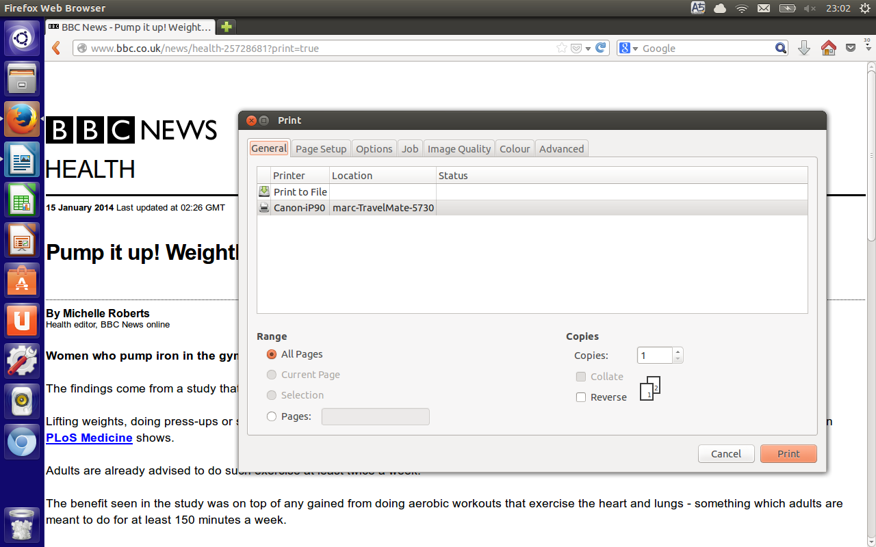Viewport: 876px width, 547px height.
Task: Switch to the General tab
Action: 269,148
